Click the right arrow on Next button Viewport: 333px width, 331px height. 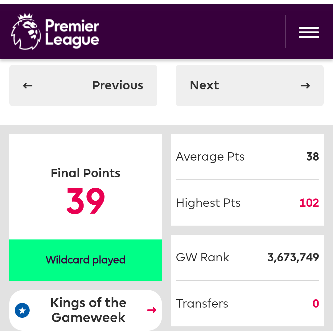click(305, 86)
